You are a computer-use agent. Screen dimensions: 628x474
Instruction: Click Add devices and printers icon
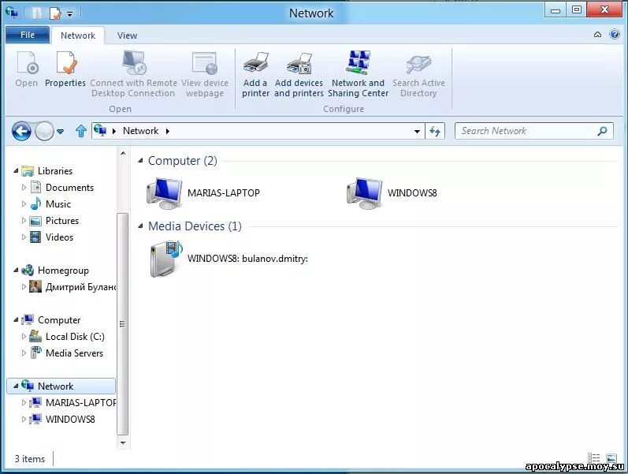299,63
